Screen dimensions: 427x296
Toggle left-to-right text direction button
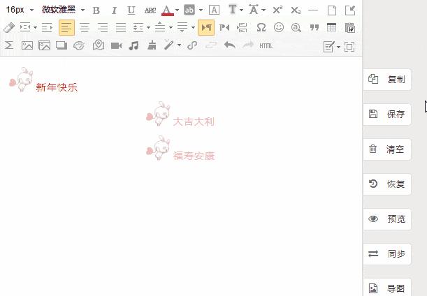(206, 27)
